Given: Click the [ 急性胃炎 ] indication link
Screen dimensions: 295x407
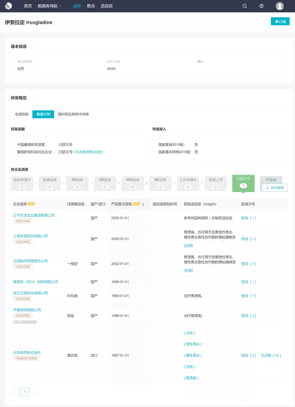Looking at the screenshot, I should [x=193, y=344].
